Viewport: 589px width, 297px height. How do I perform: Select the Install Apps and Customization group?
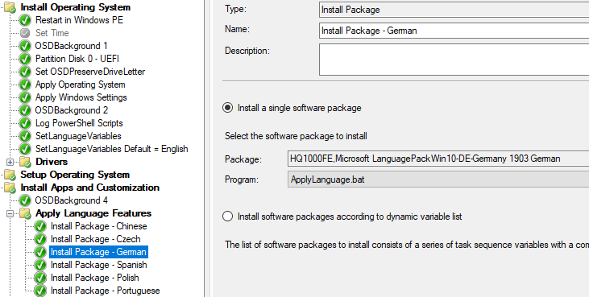[90, 188]
